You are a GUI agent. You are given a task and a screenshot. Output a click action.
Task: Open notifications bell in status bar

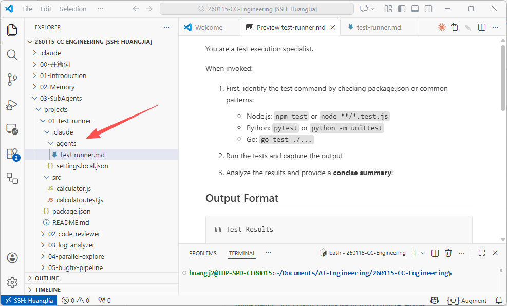(x=498, y=300)
